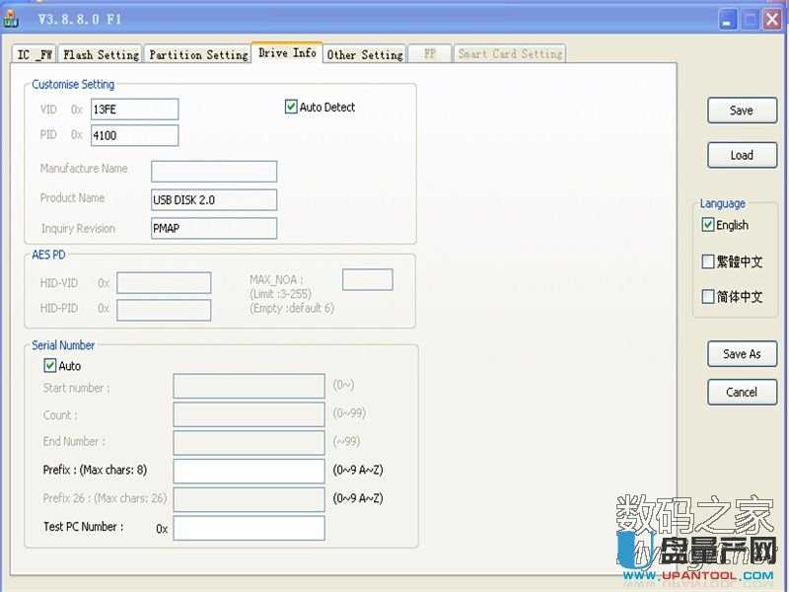
Task: Switch to the Other Setting tab
Action: (364, 54)
